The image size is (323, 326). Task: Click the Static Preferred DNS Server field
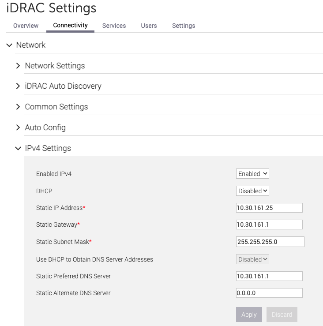pyautogui.click(x=269, y=276)
